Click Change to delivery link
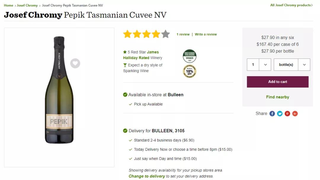The height and width of the screenshot is (180, 320). pos(147,176)
